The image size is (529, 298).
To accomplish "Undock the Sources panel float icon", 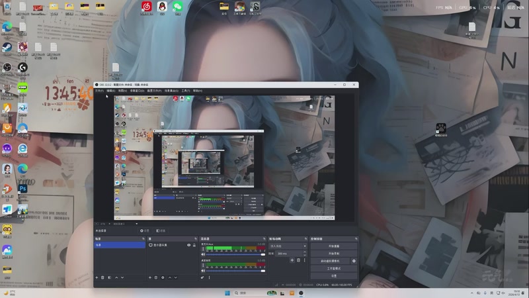I will tap(196, 239).
